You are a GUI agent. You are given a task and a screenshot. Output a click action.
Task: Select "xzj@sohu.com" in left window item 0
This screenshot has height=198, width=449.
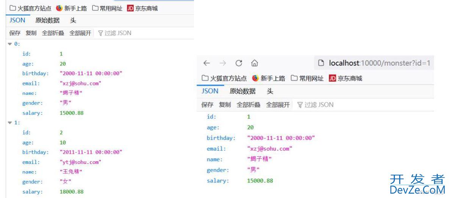click(x=80, y=84)
